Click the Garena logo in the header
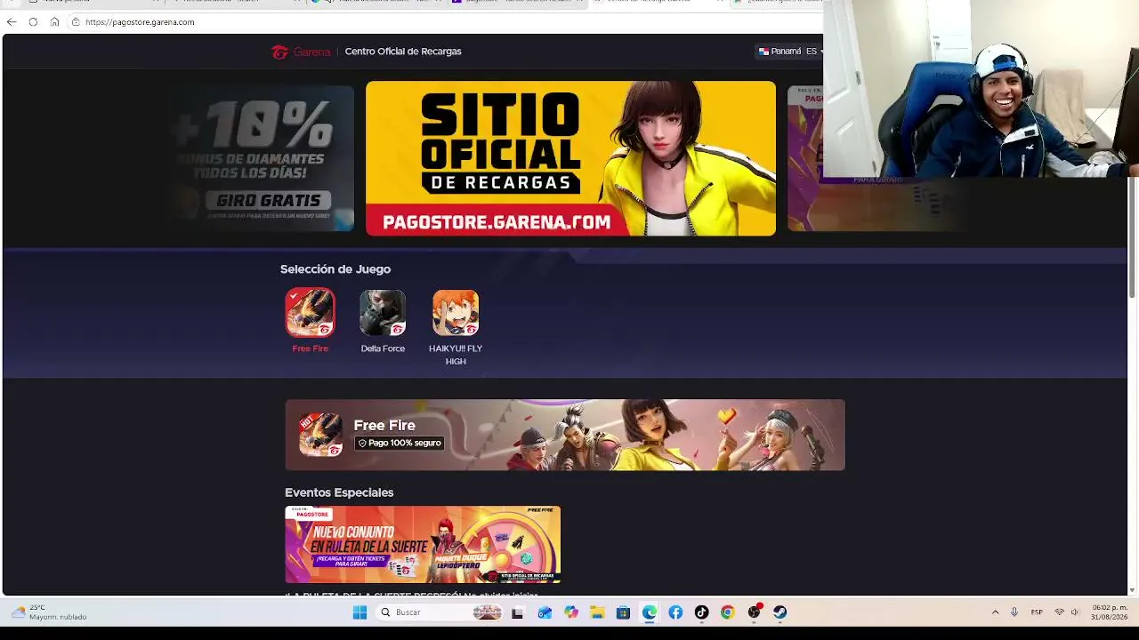Viewport: 1139px width, 640px height. (301, 52)
